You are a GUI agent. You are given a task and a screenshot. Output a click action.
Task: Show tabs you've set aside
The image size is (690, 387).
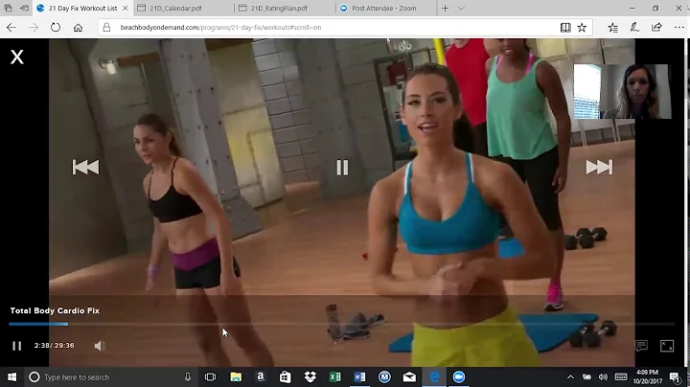click(x=9, y=8)
